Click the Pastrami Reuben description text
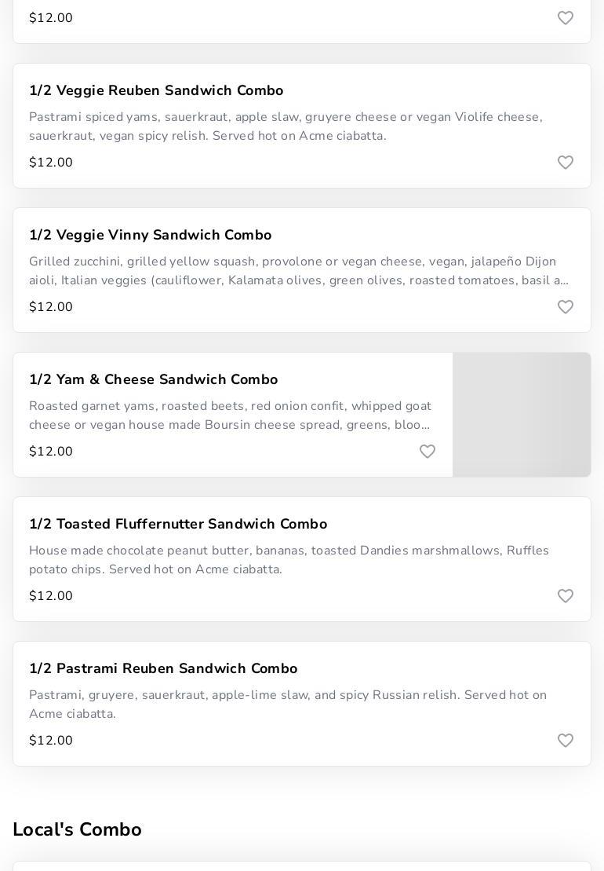 point(288,704)
